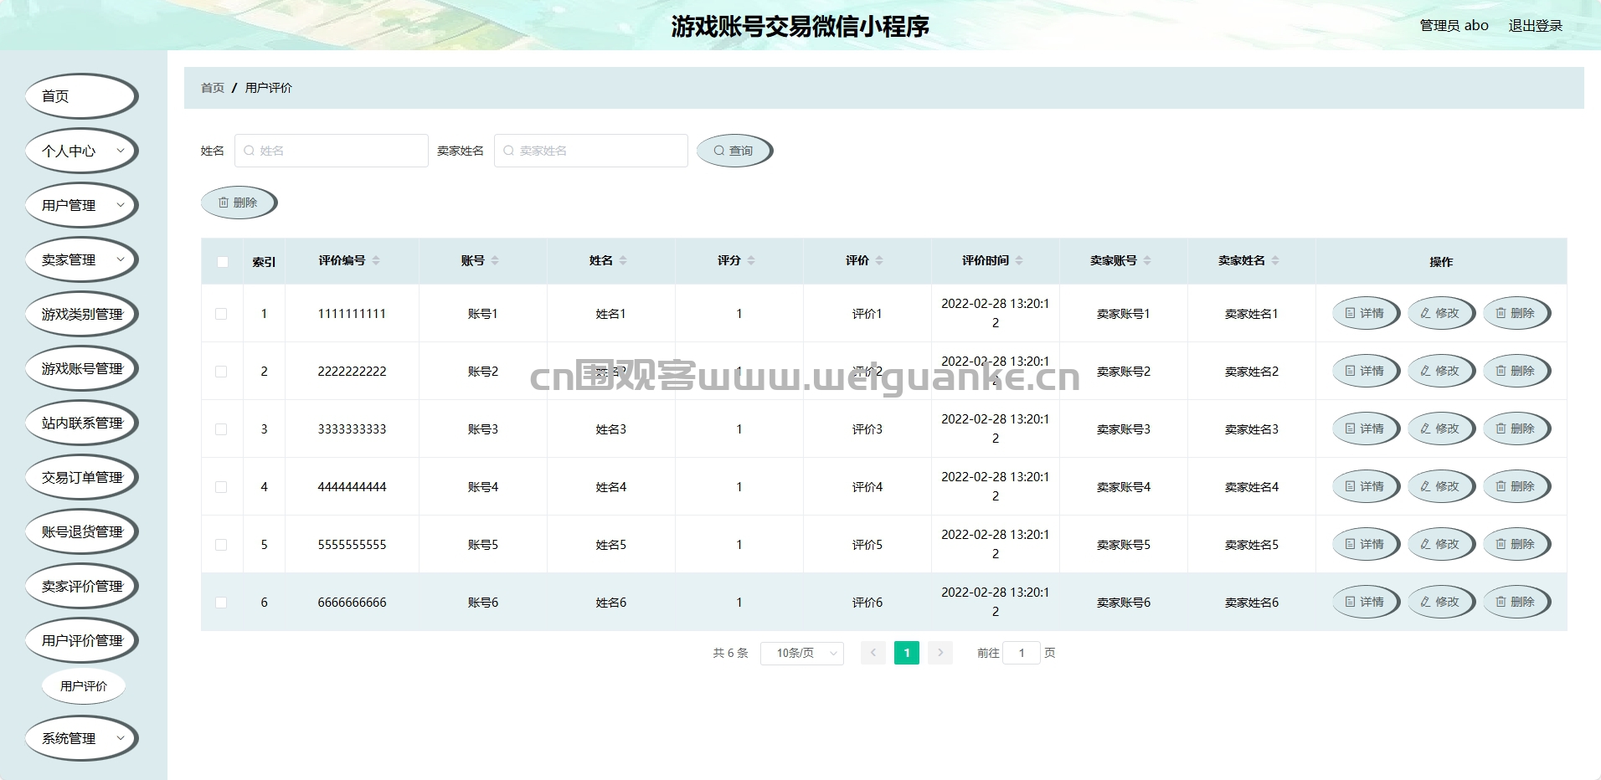Check the row 3333333333 checkbox
This screenshot has height=780, width=1601.
[221, 429]
